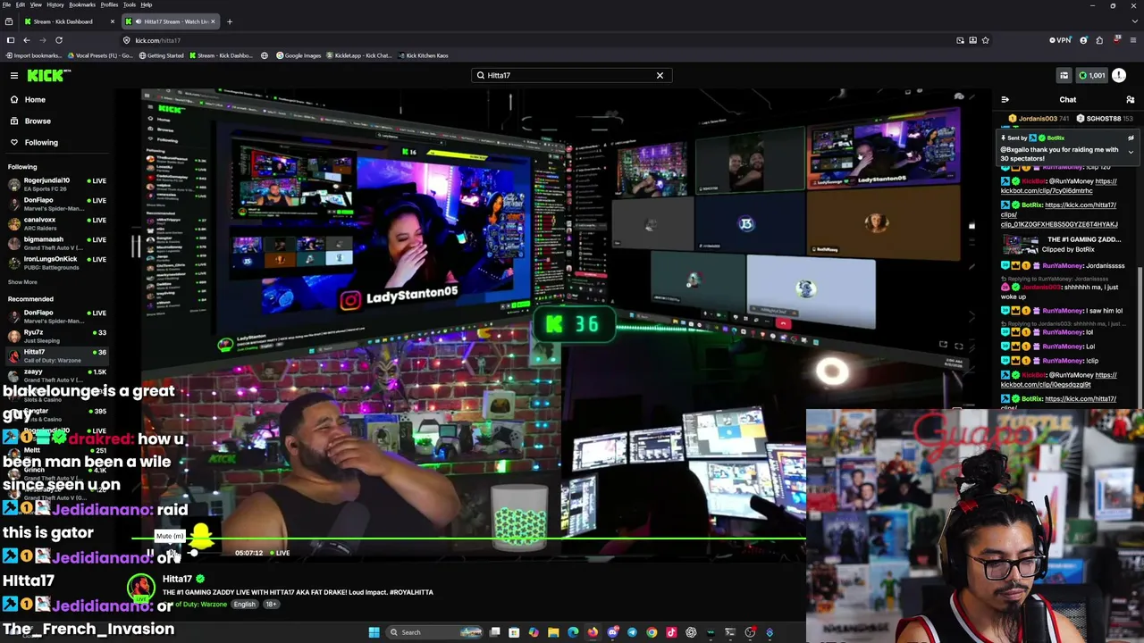Viewport: 1144px width, 643px height.
Task: Open Hitta17's channel avatar
Action: tap(140, 587)
